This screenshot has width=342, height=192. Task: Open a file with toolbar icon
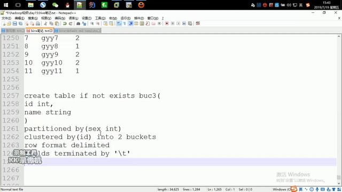coord(9,23)
